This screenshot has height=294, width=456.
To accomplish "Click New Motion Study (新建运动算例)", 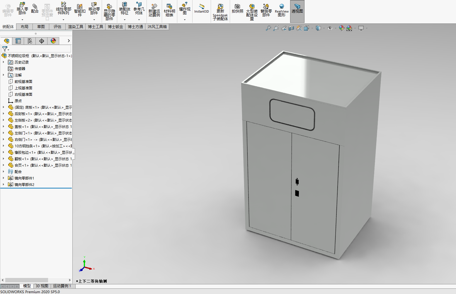I will click(x=154, y=11).
